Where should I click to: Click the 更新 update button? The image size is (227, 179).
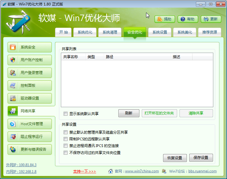tap(211, 19)
